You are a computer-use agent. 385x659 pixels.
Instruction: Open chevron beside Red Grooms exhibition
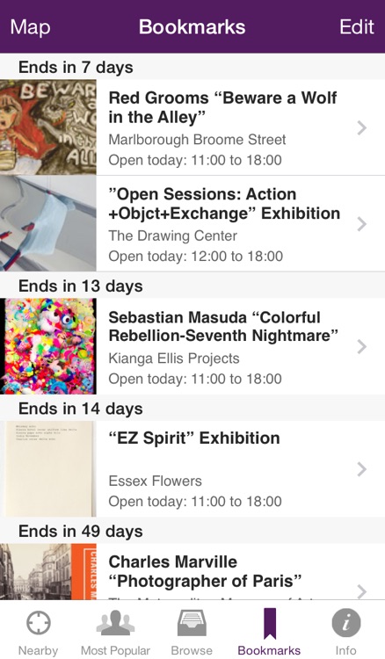click(361, 127)
